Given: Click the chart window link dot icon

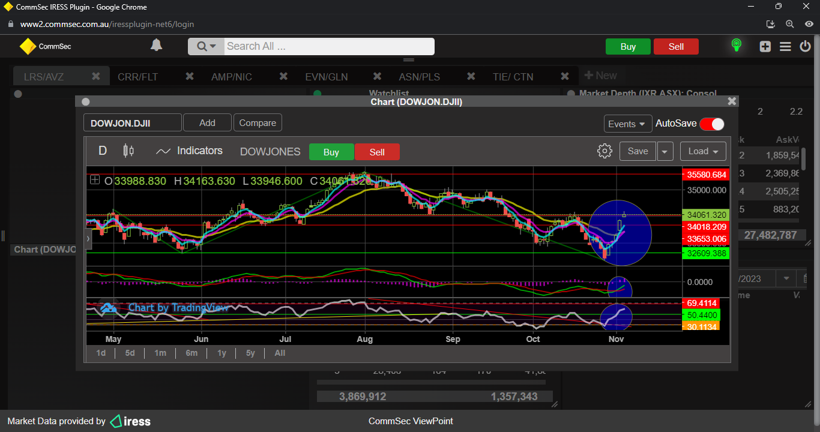Looking at the screenshot, I should (x=85, y=102).
